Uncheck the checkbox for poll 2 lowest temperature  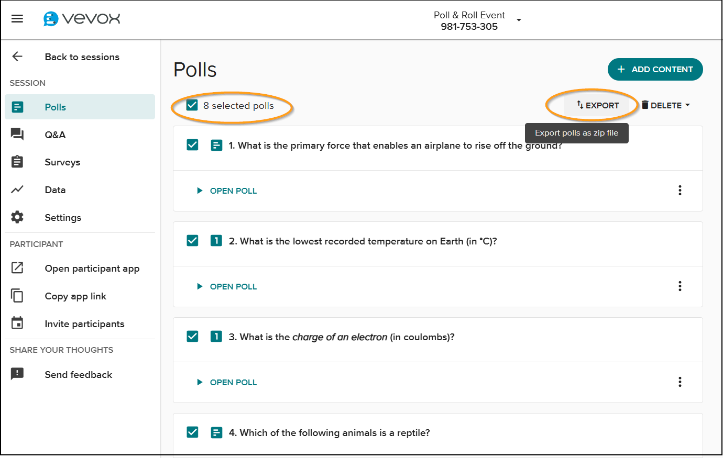point(192,240)
